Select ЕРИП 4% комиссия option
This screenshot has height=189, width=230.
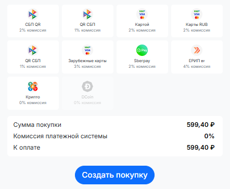pyautogui.click(x=197, y=57)
